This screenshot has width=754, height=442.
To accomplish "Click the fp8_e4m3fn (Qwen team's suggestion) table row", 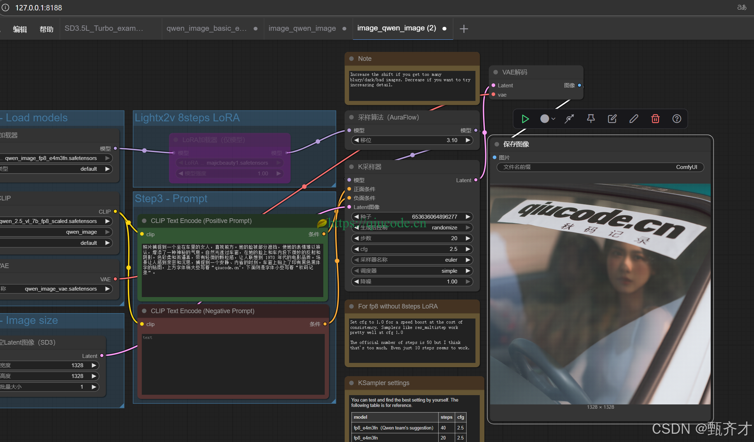I will pos(409,428).
